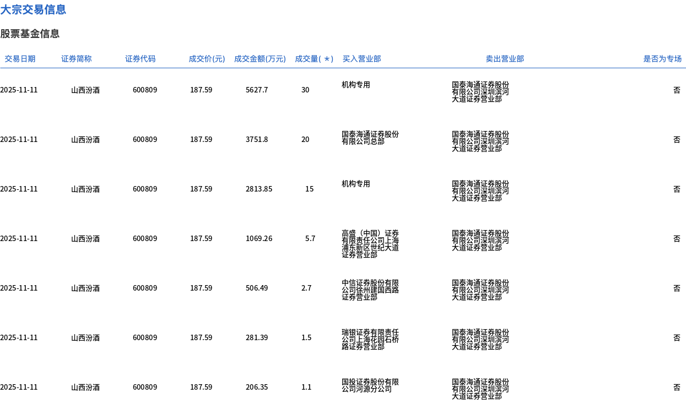Click the 卖出营业部 column header
The height and width of the screenshot is (415, 686).
tap(505, 59)
